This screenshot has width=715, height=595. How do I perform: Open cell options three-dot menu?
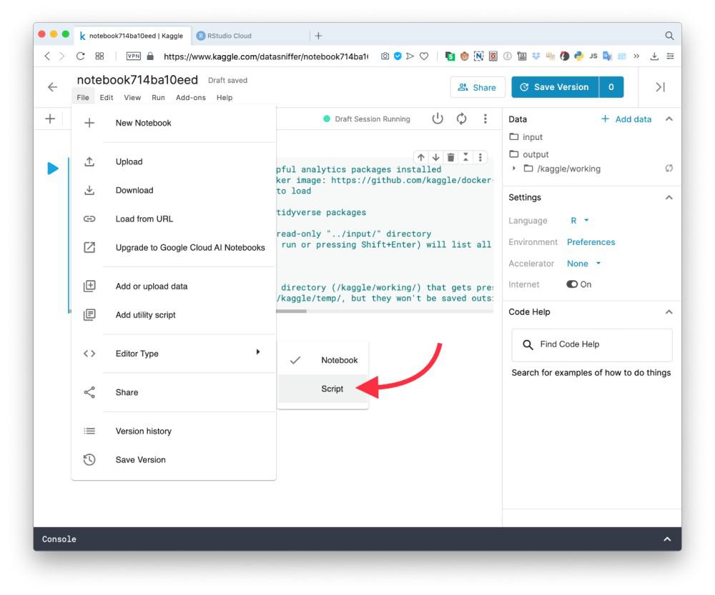pyautogui.click(x=480, y=157)
